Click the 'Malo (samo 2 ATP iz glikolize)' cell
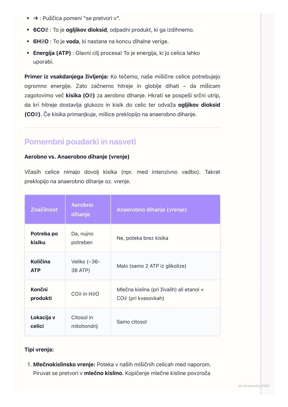 tap(151, 266)
